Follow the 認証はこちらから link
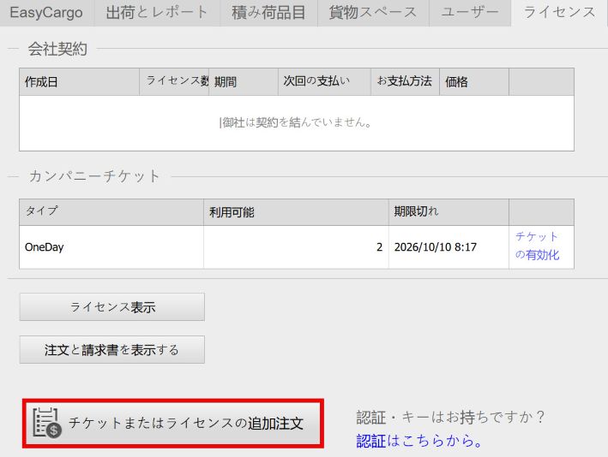Image resolution: width=608 pixels, height=457 pixels. pyautogui.click(x=419, y=442)
